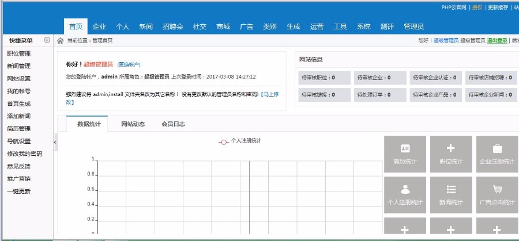The image size is (519, 241).
Task: Open 商城 top navigation menu
Action: point(223,26)
